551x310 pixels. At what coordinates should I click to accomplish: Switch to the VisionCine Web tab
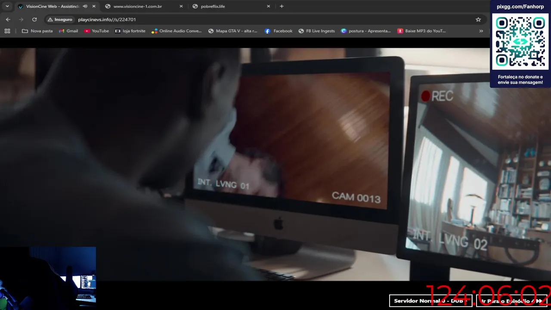[x=53, y=6]
